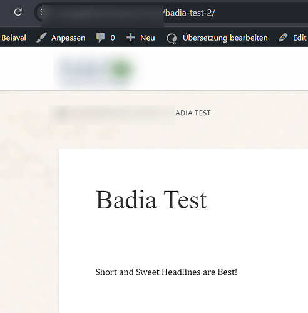The width and height of the screenshot is (308, 313).
Task: Click the blurred site logo in header
Action: [x=101, y=70]
